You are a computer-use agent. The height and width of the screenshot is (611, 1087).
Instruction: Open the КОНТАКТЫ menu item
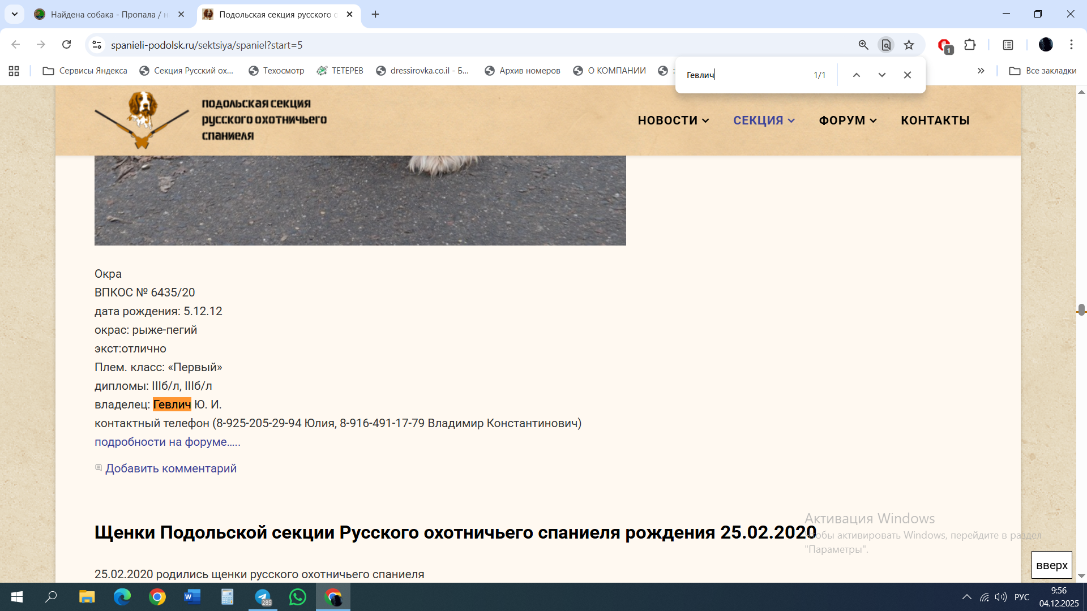pos(935,121)
